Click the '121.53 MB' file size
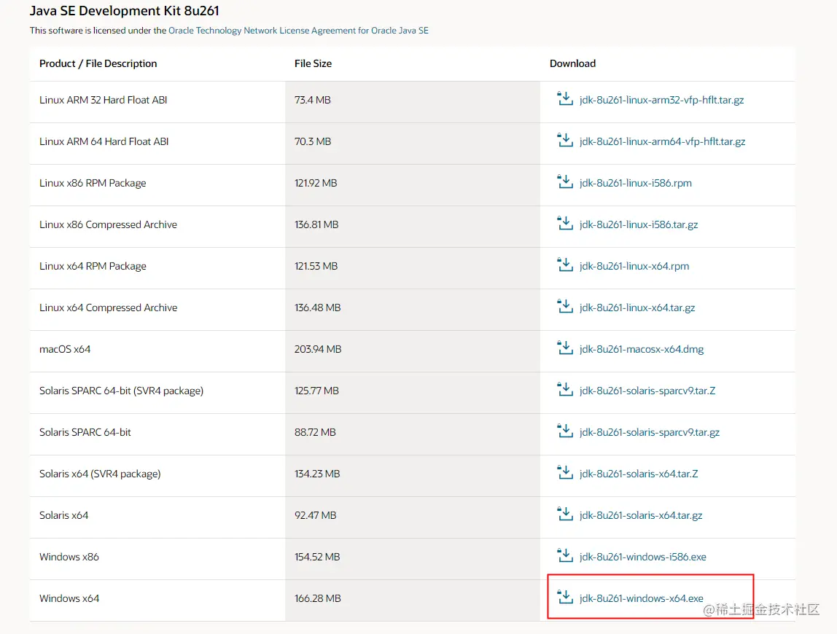837x634 pixels. (x=316, y=266)
